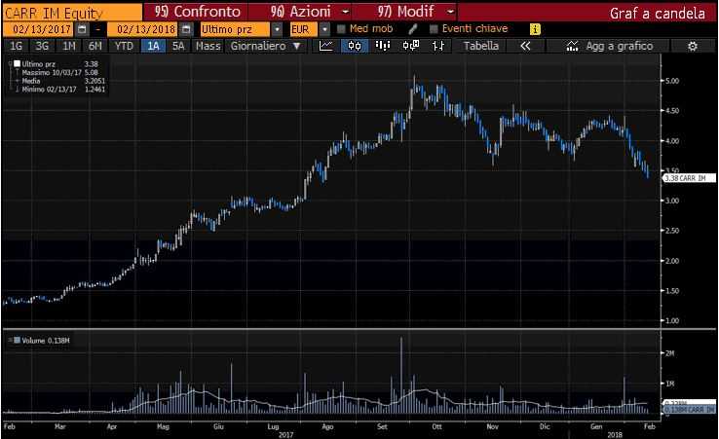Image resolution: width=719 pixels, height=439 pixels.
Task: Enable the Med mob checkbox
Action: point(341,29)
